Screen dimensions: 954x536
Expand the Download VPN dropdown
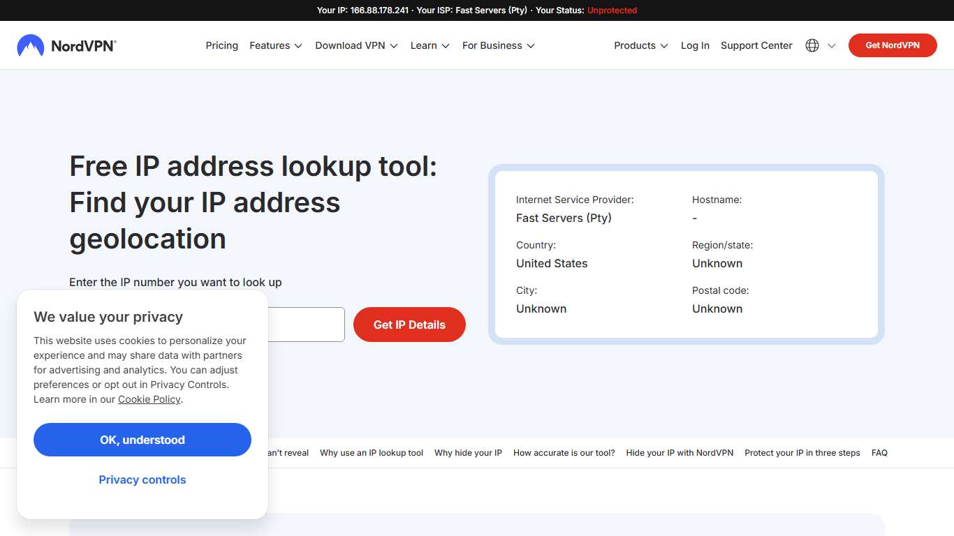tap(355, 45)
